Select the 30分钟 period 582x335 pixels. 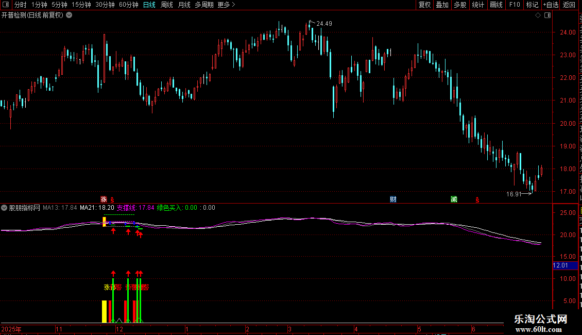point(105,5)
